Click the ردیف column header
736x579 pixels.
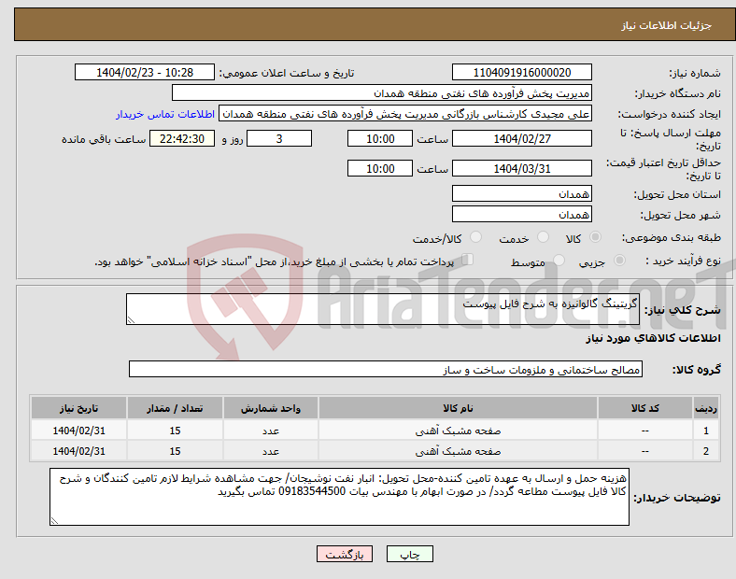coord(706,408)
